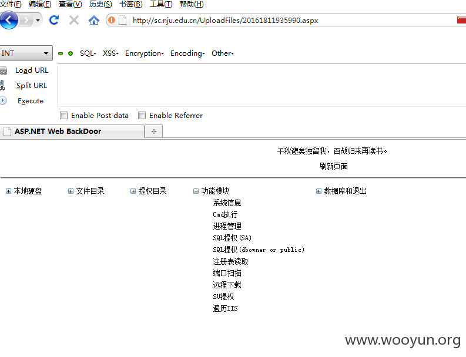
Task: Open the INT dropdown in HackBar
Action: tap(26, 53)
